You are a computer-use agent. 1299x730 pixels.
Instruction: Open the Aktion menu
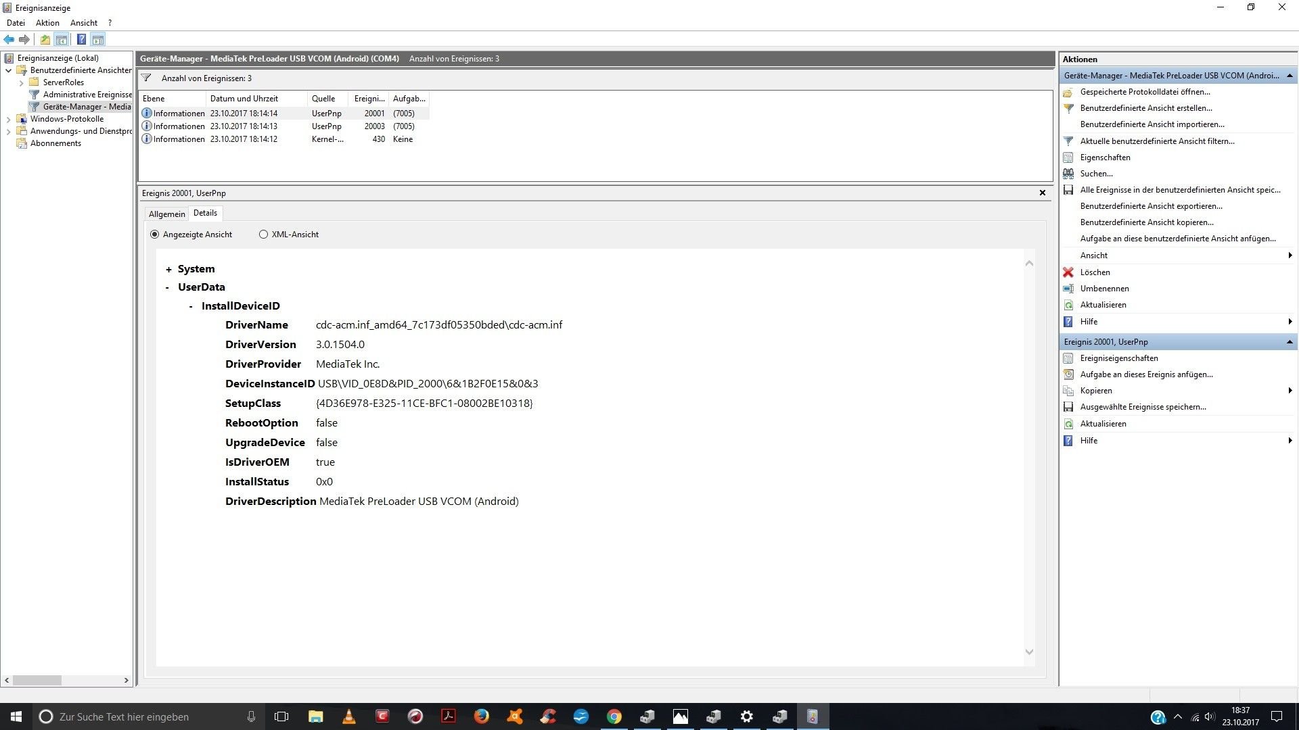click(x=47, y=22)
